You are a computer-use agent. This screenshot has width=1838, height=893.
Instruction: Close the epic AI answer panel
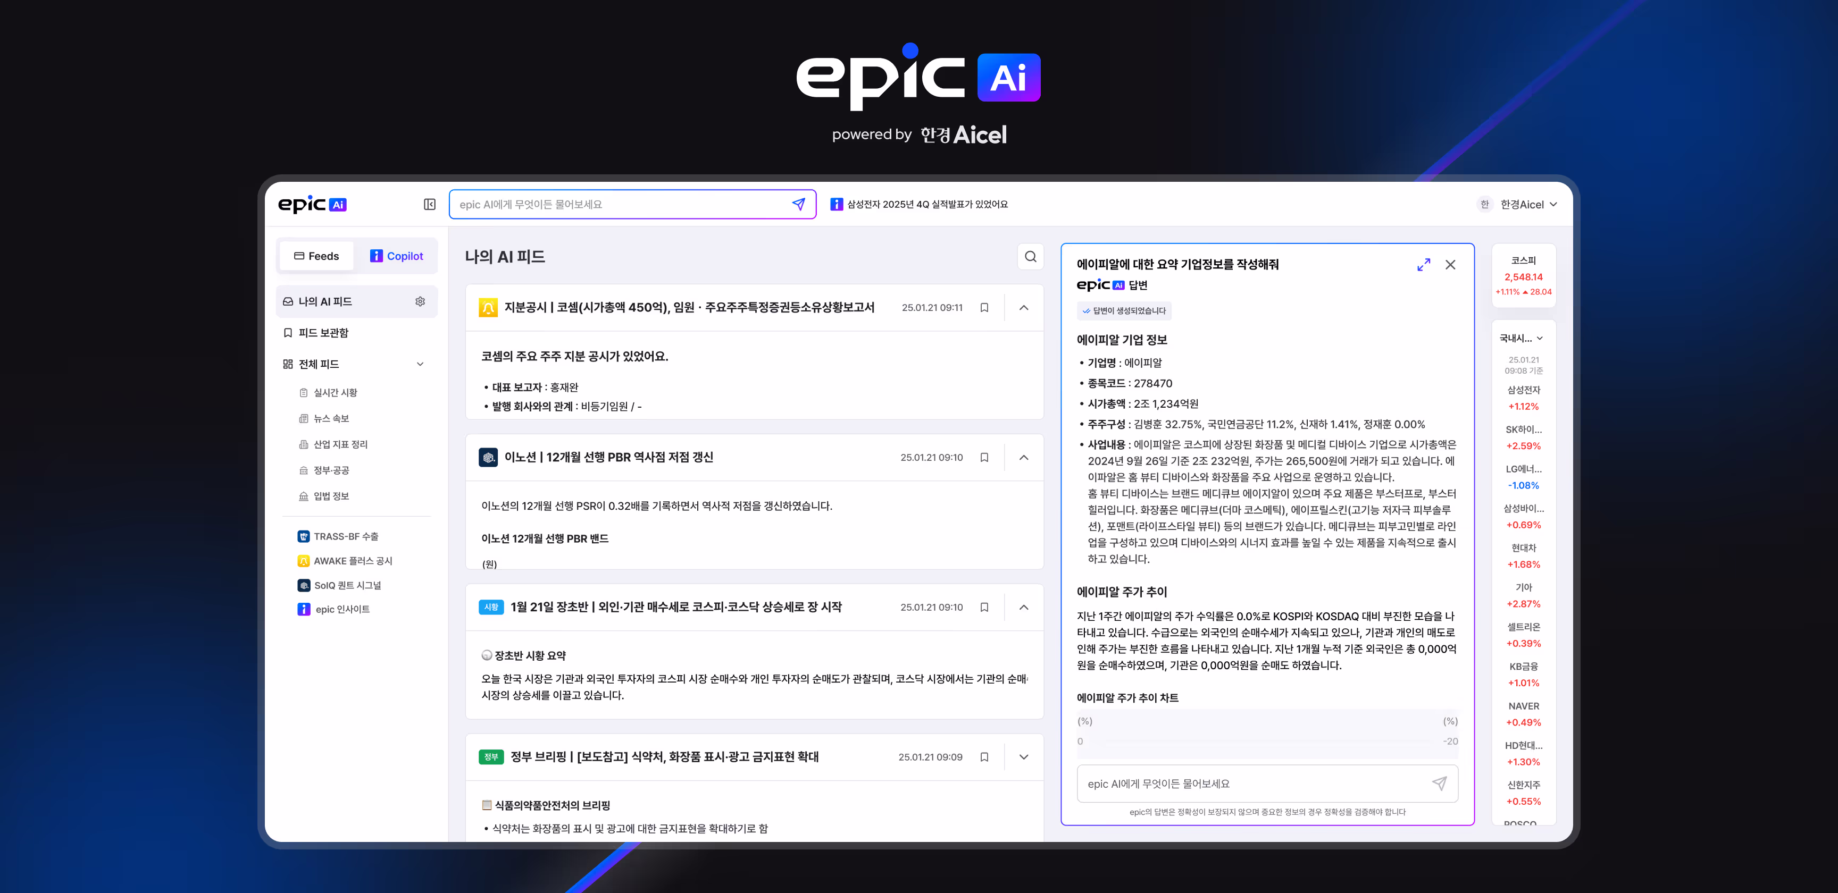pos(1451,265)
